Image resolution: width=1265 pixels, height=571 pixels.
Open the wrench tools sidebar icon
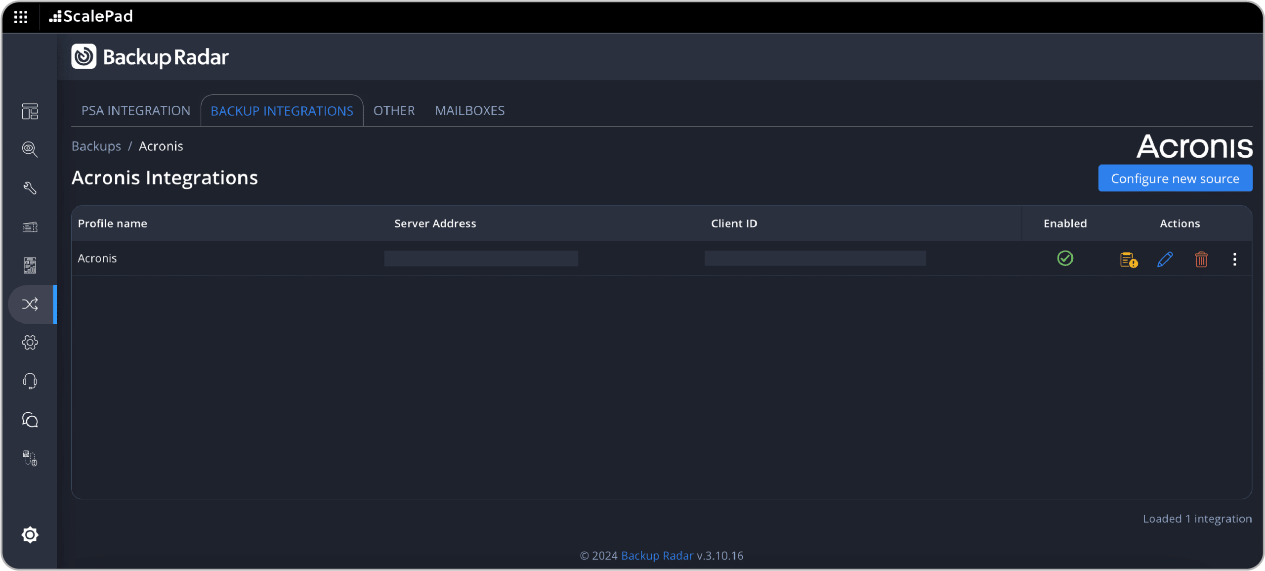[x=30, y=188]
